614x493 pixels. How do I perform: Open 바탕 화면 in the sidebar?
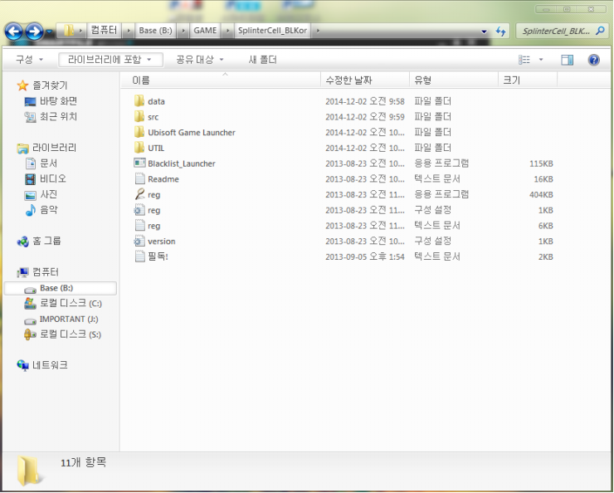[x=51, y=101]
